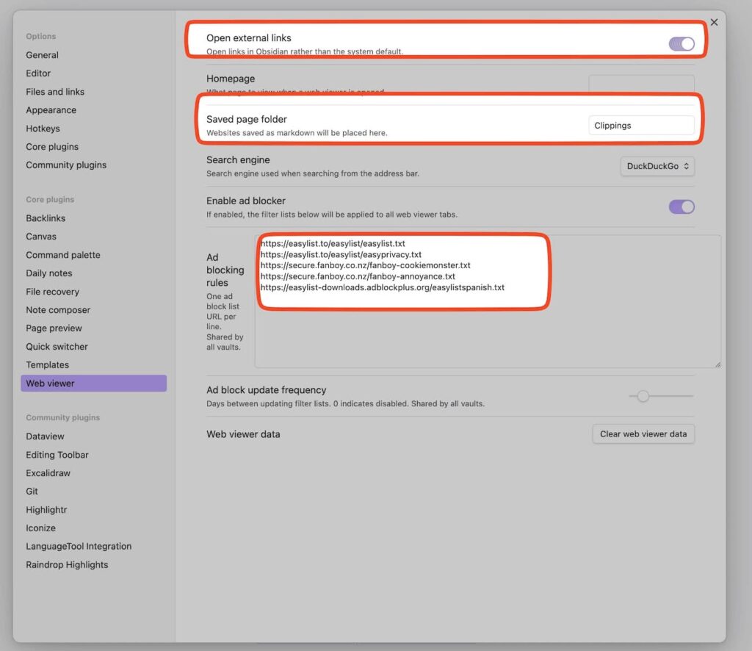This screenshot has width=752, height=651.
Task: Open the General settings section
Action: [42, 54]
